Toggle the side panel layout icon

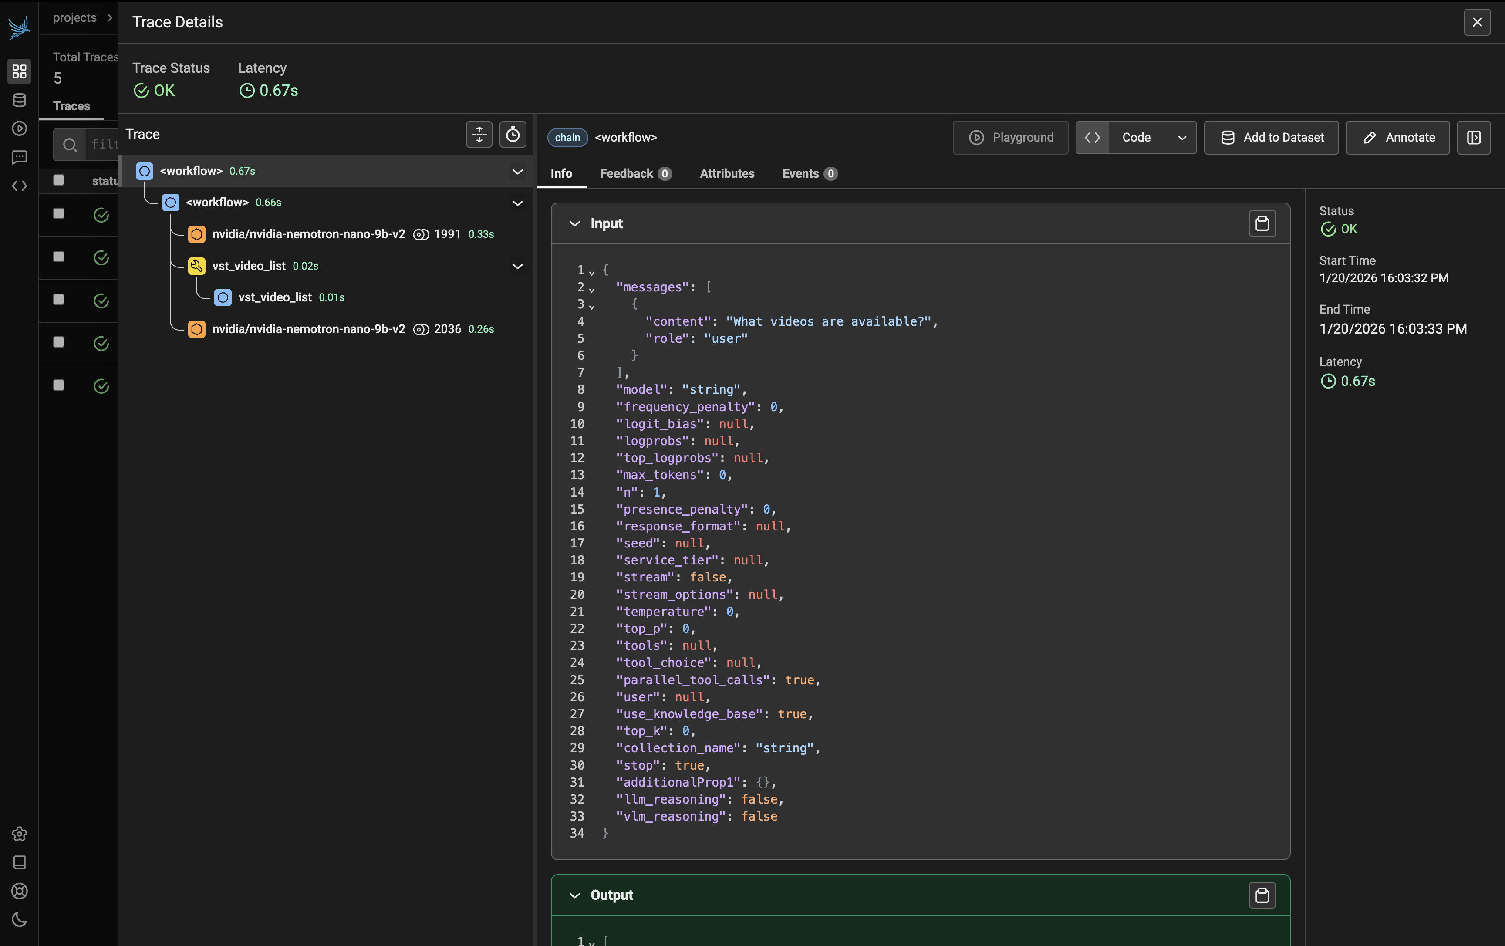point(1474,138)
